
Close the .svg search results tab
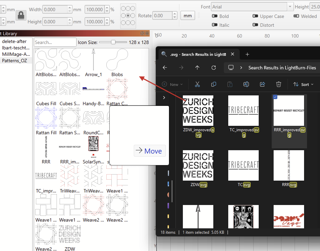click(232, 54)
